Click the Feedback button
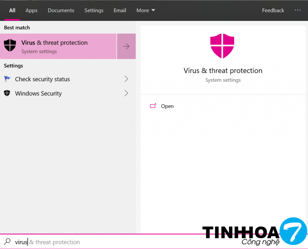 tap(273, 10)
